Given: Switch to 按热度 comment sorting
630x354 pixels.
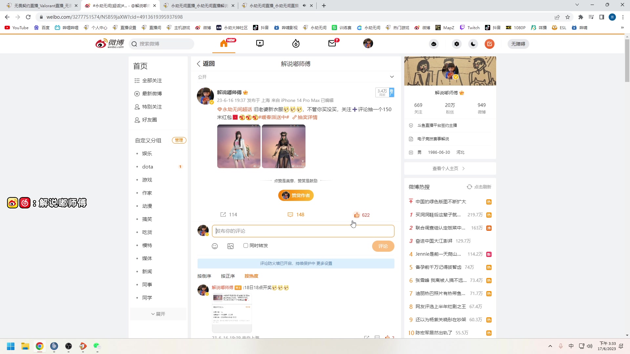Looking at the screenshot, I should 251,276.
